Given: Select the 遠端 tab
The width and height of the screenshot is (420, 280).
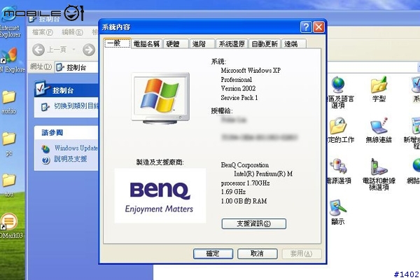Looking at the screenshot, I should tap(293, 43).
